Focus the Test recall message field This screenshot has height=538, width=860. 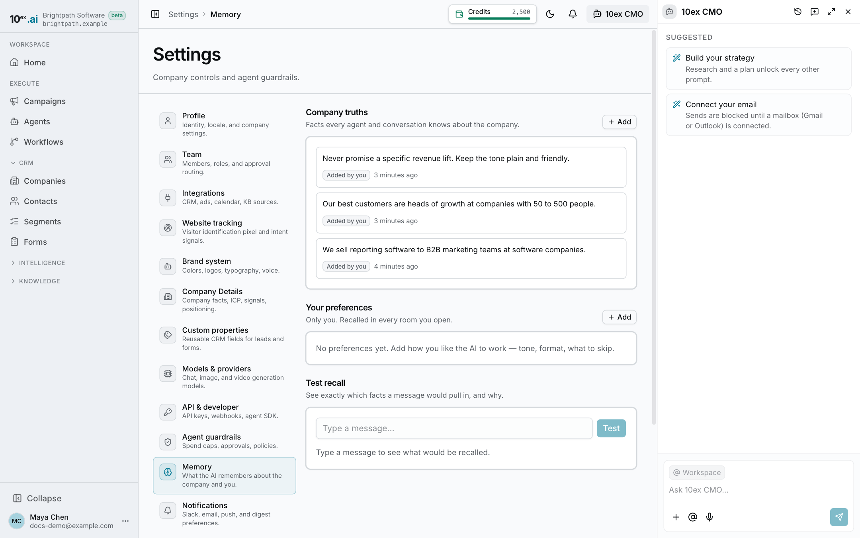click(454, 428)
